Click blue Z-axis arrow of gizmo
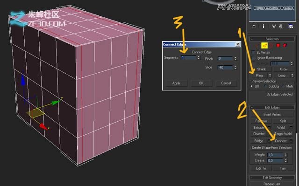Image resolution: width=299 pixels, height=186 pixels. (23, 81)
